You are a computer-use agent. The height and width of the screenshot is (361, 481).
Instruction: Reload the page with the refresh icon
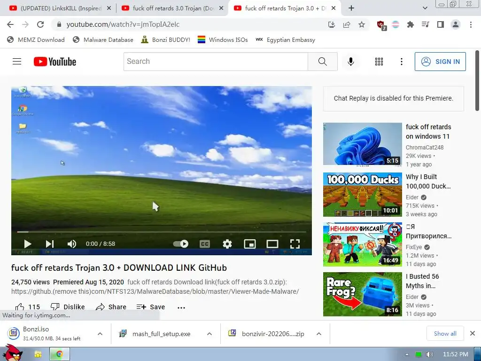[40, 24]
